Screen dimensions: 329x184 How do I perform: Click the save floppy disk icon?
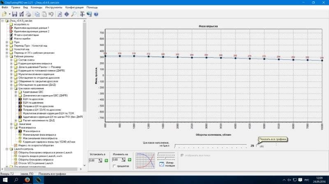coord(14,14)
